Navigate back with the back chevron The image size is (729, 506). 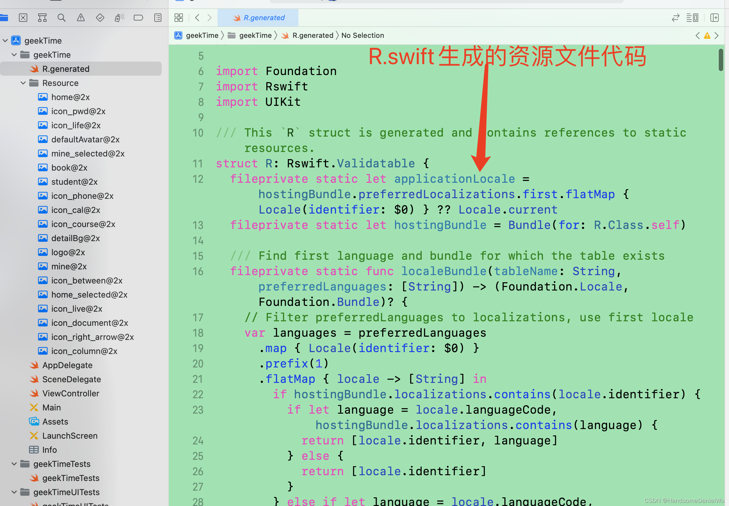click(197, 18)
